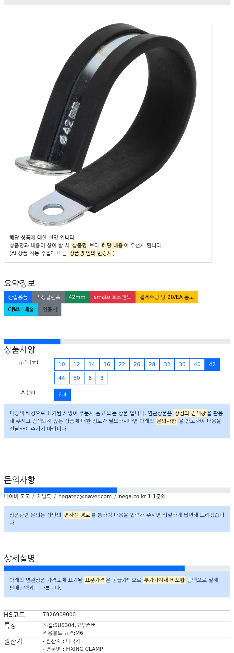234x653 pixels.
Task: Open the 채널톡 chat link
Action: [44, 496]
